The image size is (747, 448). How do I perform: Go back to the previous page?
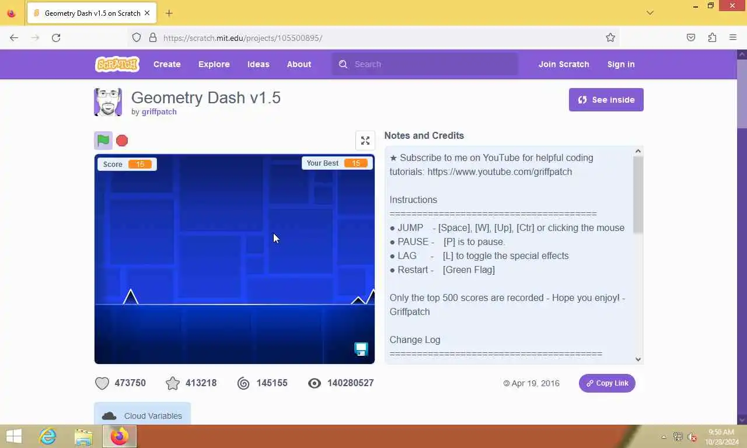pyautogui.click(x=14, y=37)
